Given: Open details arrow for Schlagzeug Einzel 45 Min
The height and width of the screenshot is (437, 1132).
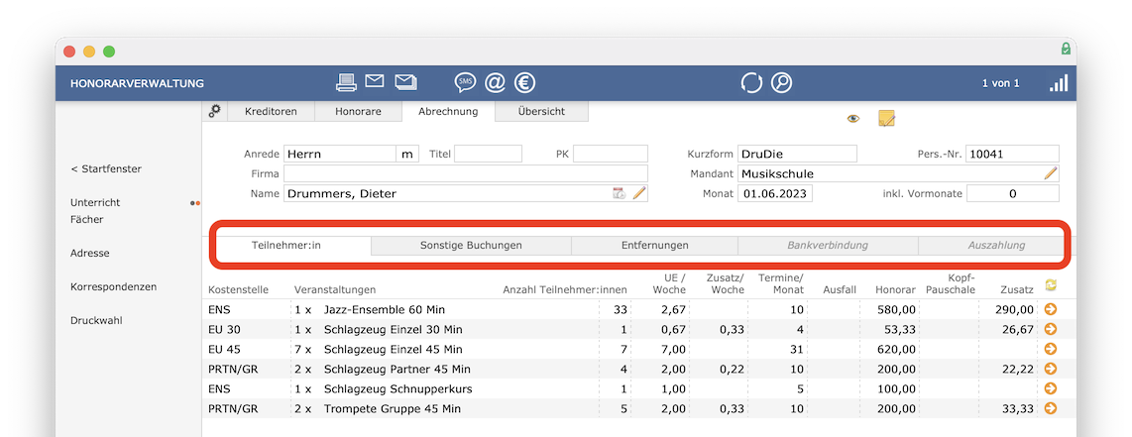Looking at the screenshot, I should pyautogui.click(x=1051, y=349).
